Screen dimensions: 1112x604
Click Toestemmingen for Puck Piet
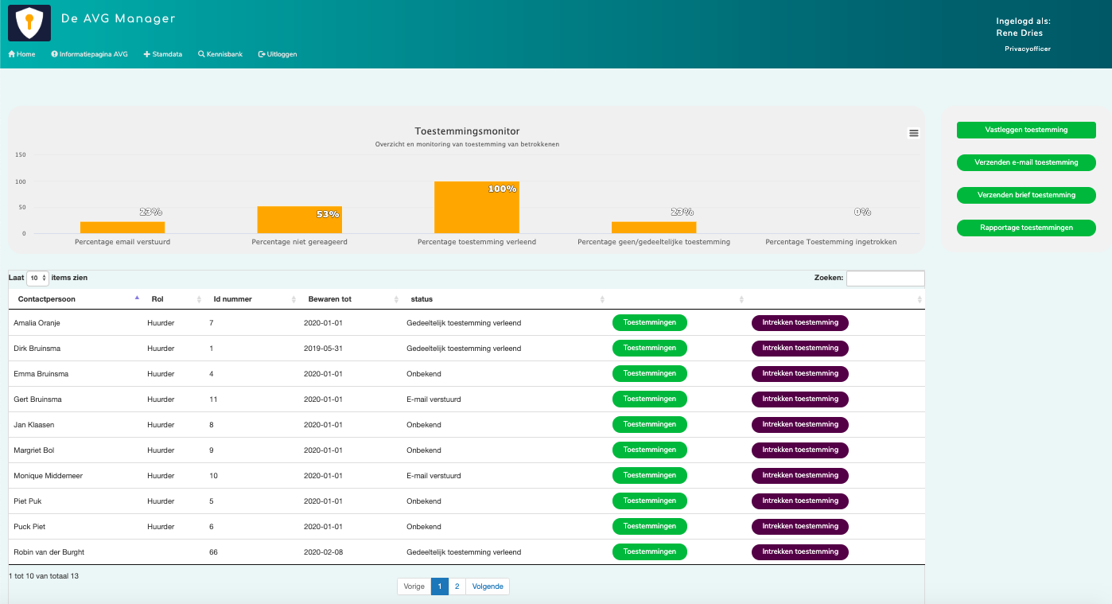(x=650, y=526)
